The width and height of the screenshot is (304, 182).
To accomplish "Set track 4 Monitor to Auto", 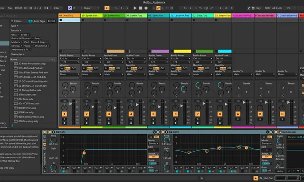I will click(x=134, y=68).
